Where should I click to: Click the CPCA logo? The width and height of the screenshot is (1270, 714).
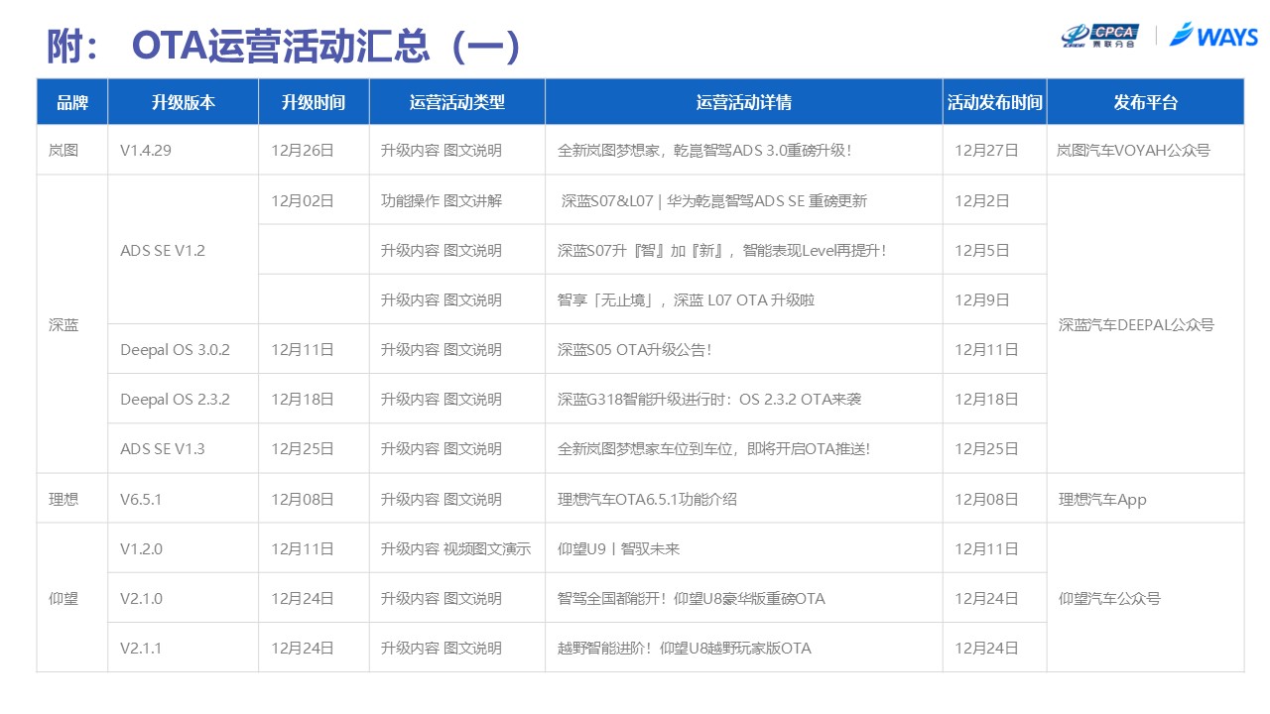1100,36
